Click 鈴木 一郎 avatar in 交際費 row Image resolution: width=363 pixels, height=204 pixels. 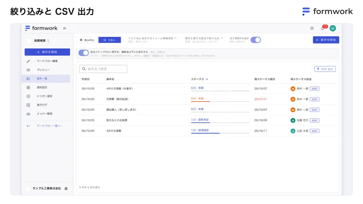293,99
